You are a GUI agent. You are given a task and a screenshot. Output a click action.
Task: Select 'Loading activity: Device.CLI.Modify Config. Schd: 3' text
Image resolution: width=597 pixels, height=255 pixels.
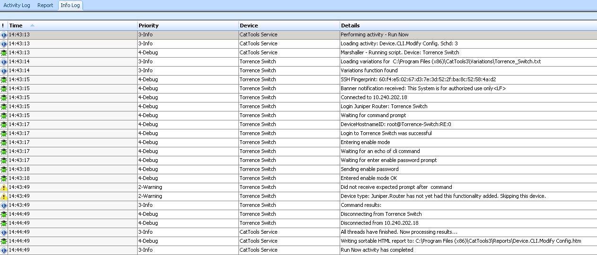coord(399,43)
